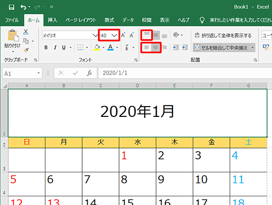
Task: Open the 配置 alignment dialog launcher
Action: (x=255, y=60)
